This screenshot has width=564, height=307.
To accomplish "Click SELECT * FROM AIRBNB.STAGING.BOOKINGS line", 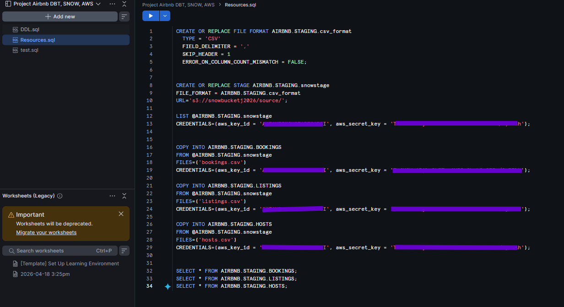I will 237,271.
